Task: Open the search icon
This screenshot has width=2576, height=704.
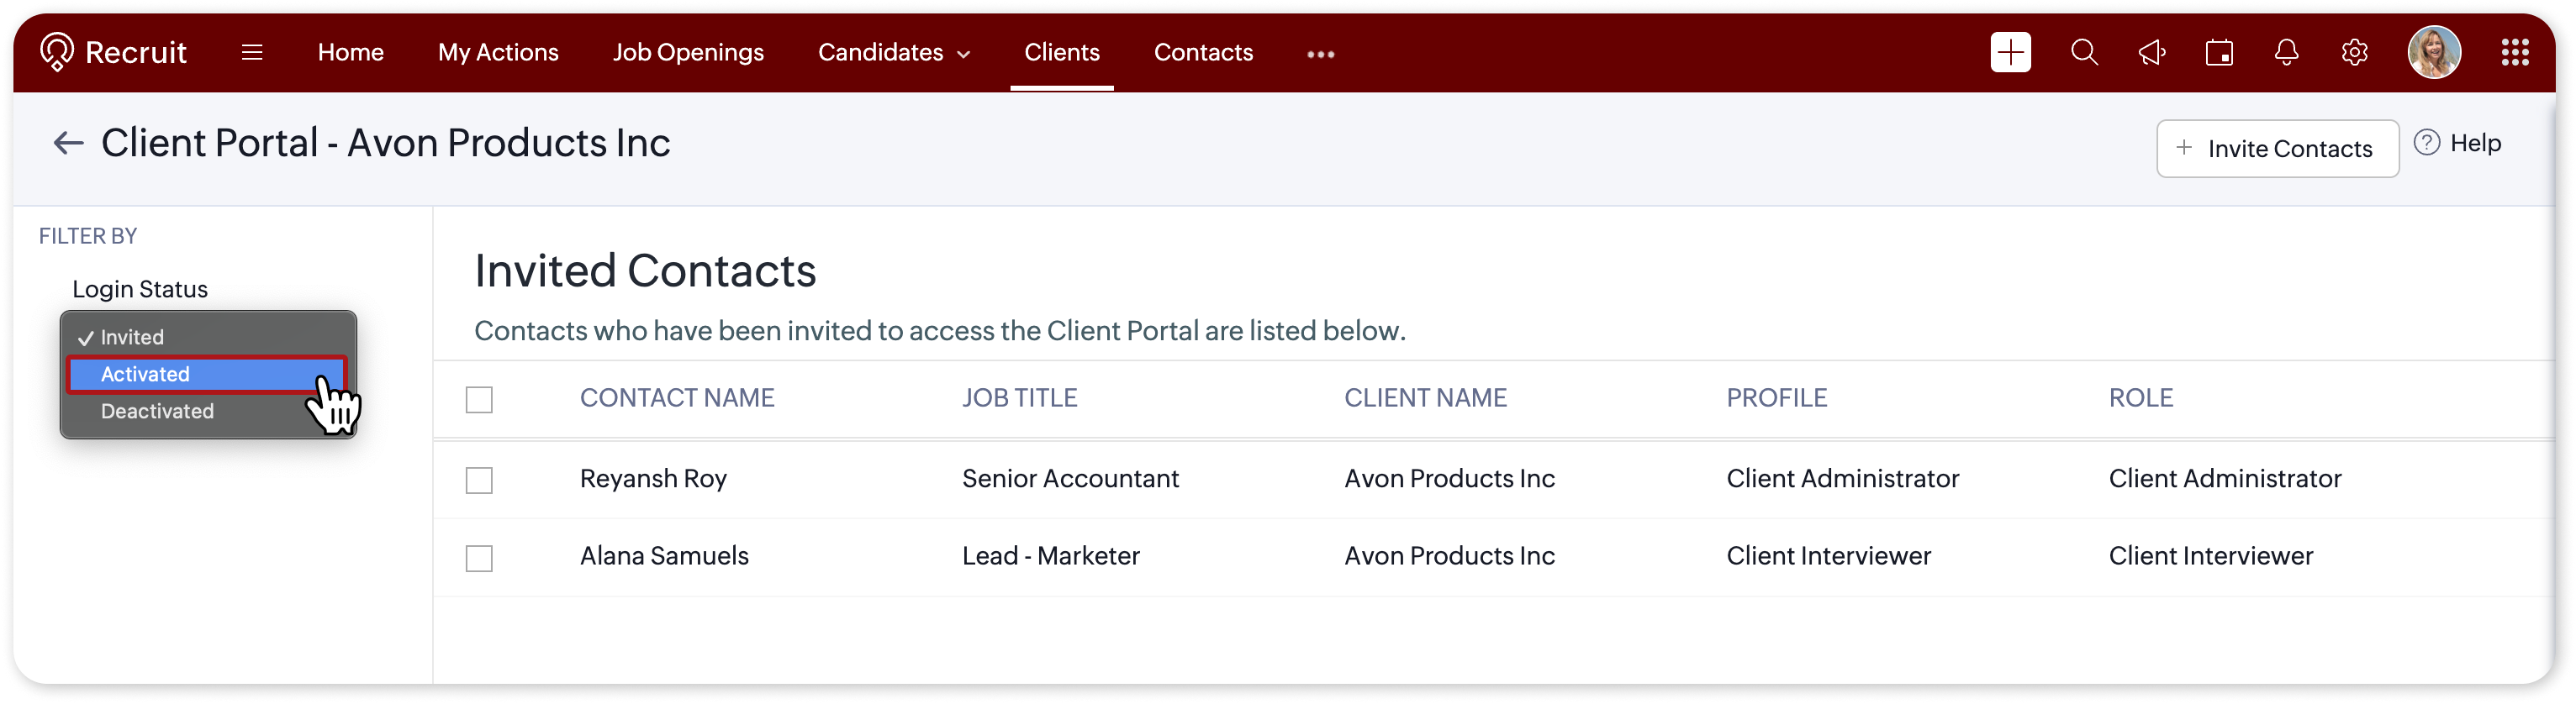Action: click(2084, 52)
